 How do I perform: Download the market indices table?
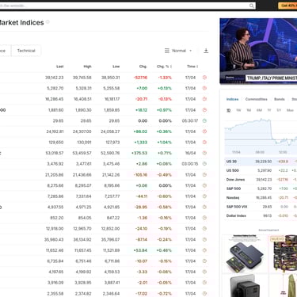pos(206,51)
